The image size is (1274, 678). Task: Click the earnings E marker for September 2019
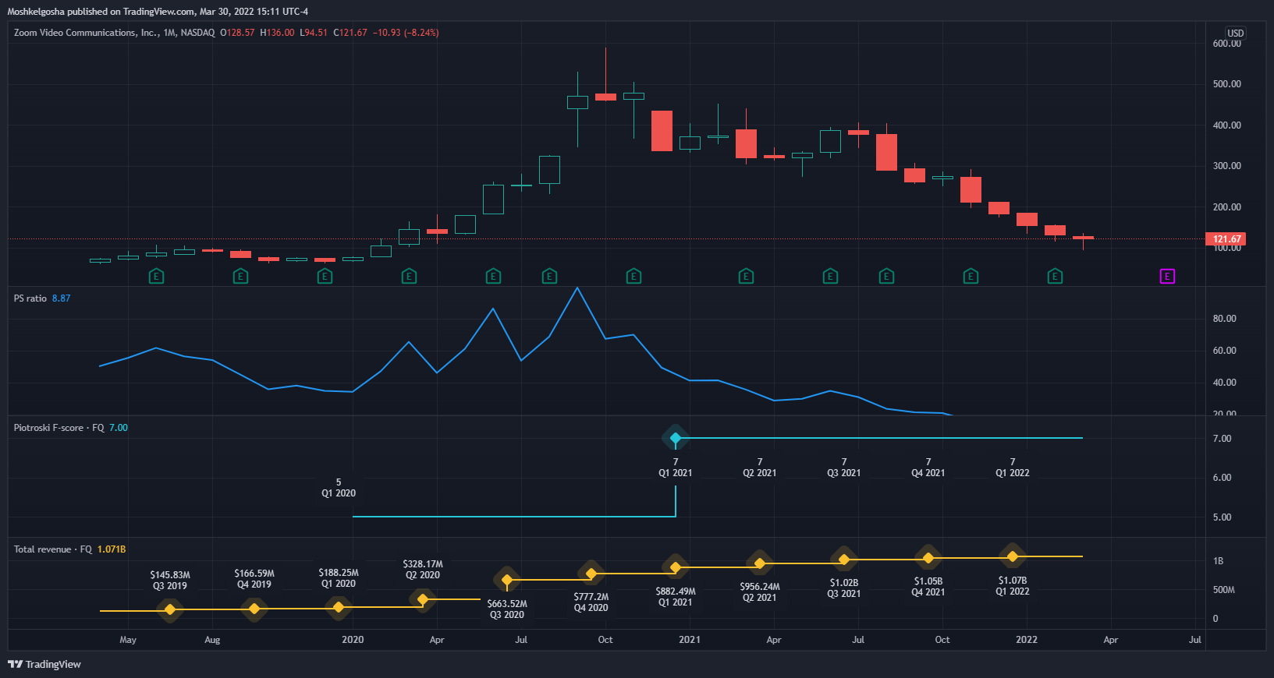tap(240, 276)
